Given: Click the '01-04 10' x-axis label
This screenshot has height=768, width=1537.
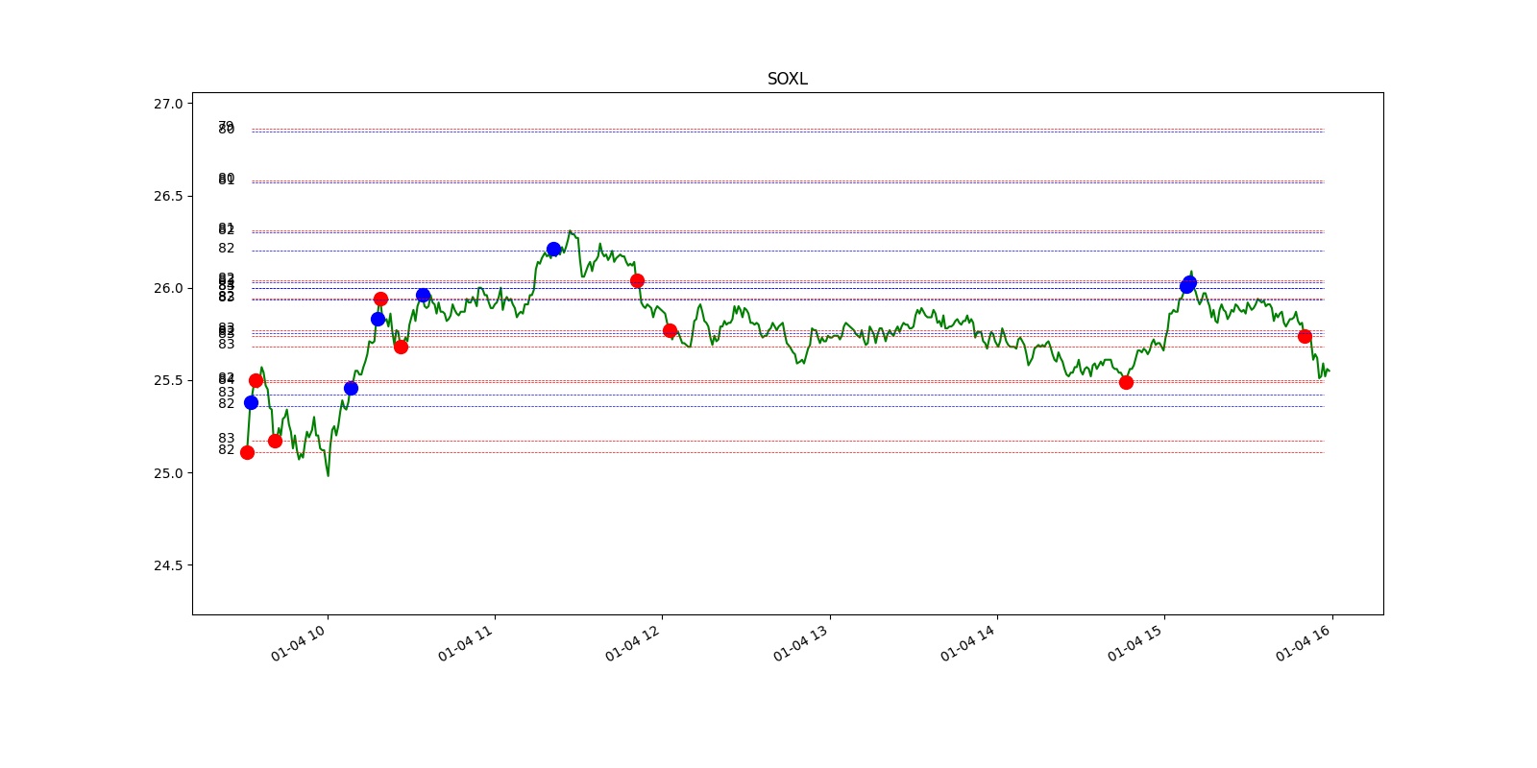Looking at the screenshot, I should (299, 642).
